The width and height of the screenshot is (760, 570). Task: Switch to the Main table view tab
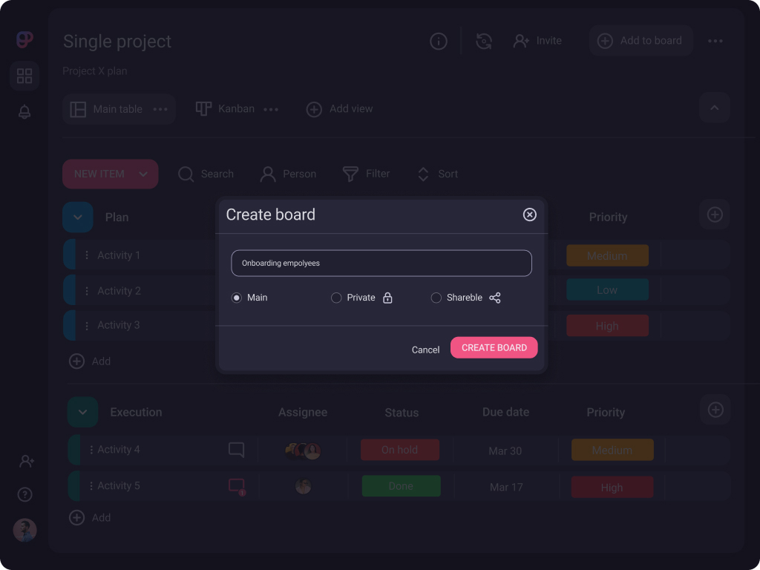(x=108, y=109)
